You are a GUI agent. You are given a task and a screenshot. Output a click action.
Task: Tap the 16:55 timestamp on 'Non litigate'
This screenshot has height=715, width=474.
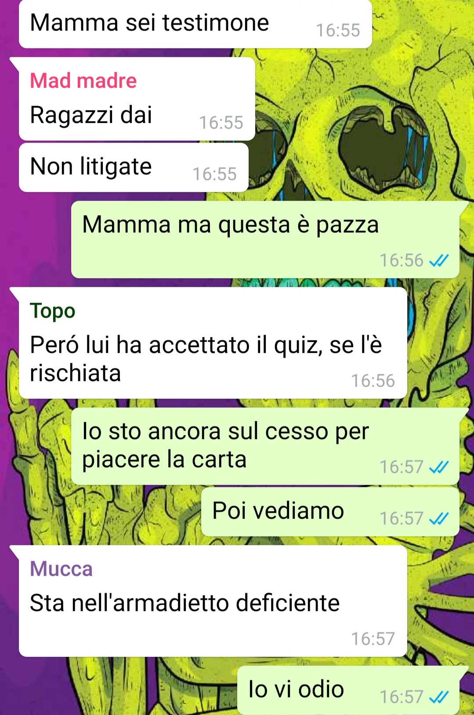(214, 174)
